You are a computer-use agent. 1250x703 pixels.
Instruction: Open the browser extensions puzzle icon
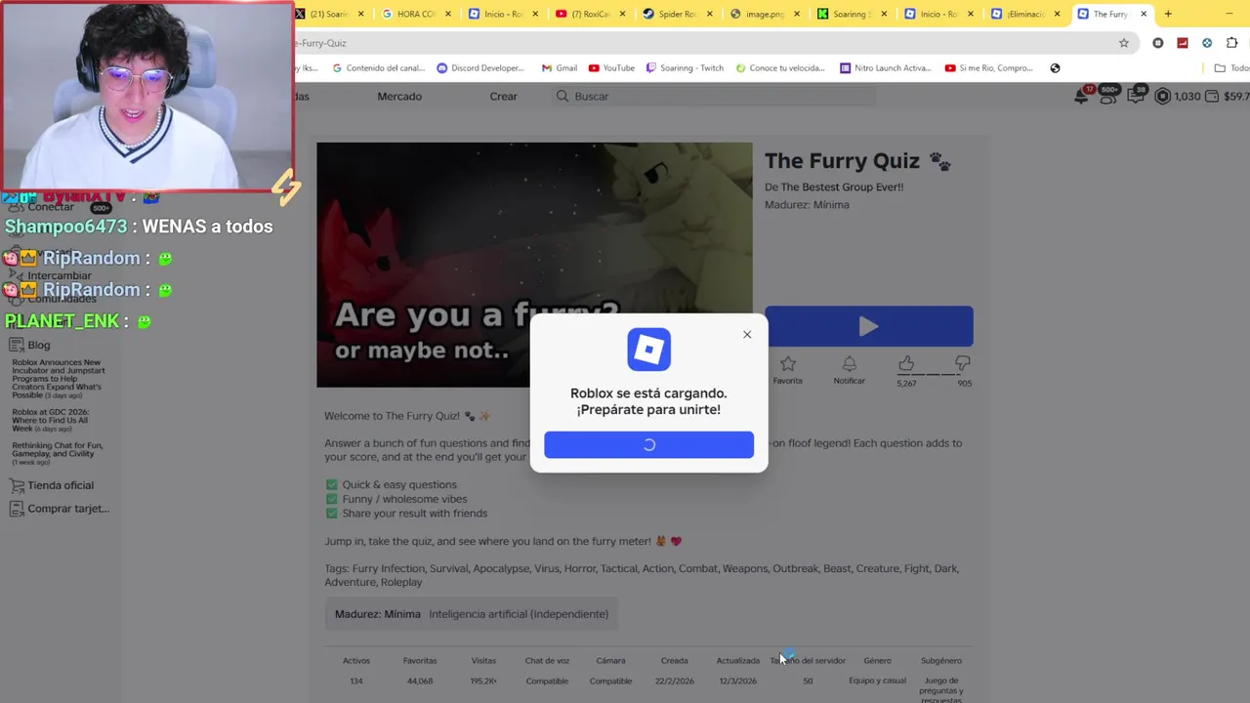[x=1231, y=43]
